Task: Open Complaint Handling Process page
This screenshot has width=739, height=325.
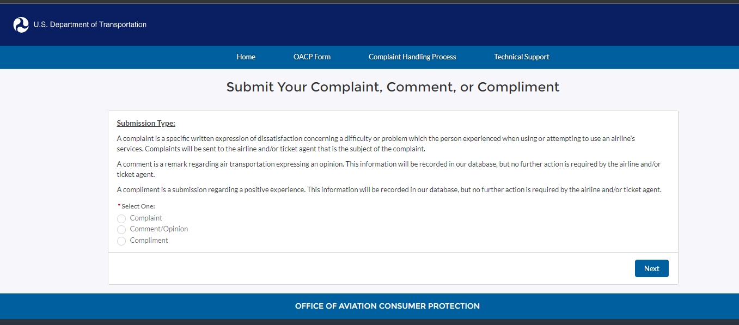Action: tap(412, 57)
